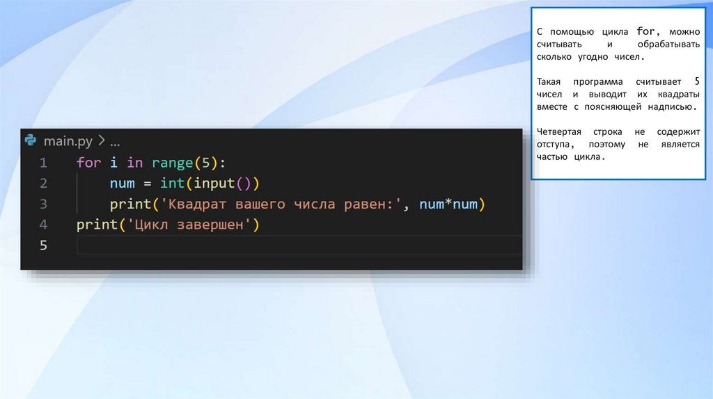Place cursor on empty line 5

299,245
